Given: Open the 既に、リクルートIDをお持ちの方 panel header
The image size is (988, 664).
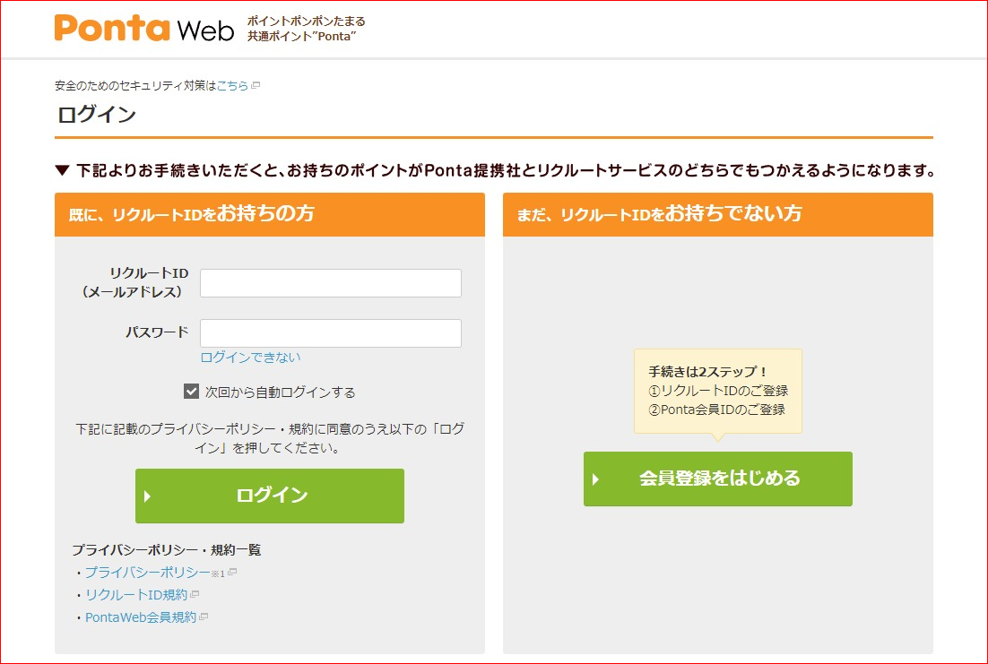Looking at the screenshot, I should point(269,214).
